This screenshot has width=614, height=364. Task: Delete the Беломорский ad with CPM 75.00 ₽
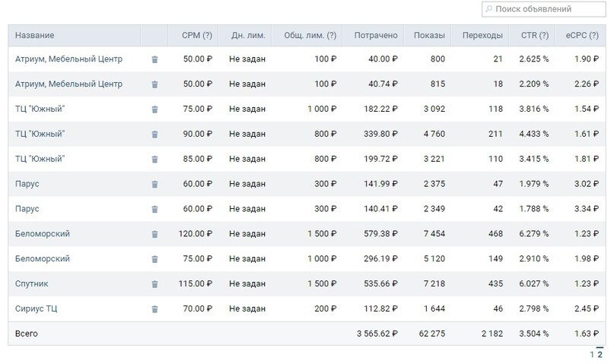click(x=154, y=259)
